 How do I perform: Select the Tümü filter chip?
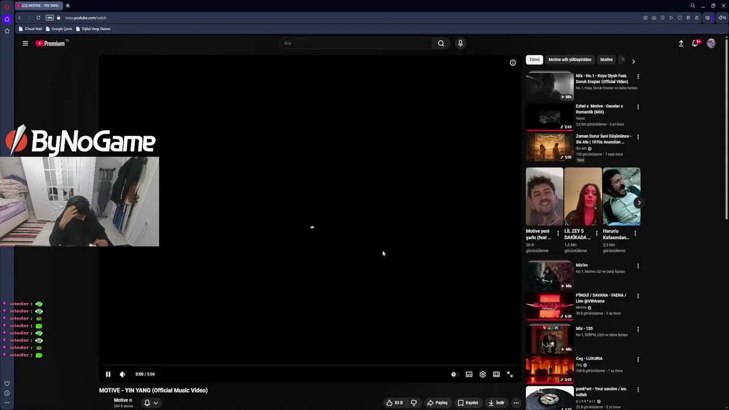click(534, 60)
